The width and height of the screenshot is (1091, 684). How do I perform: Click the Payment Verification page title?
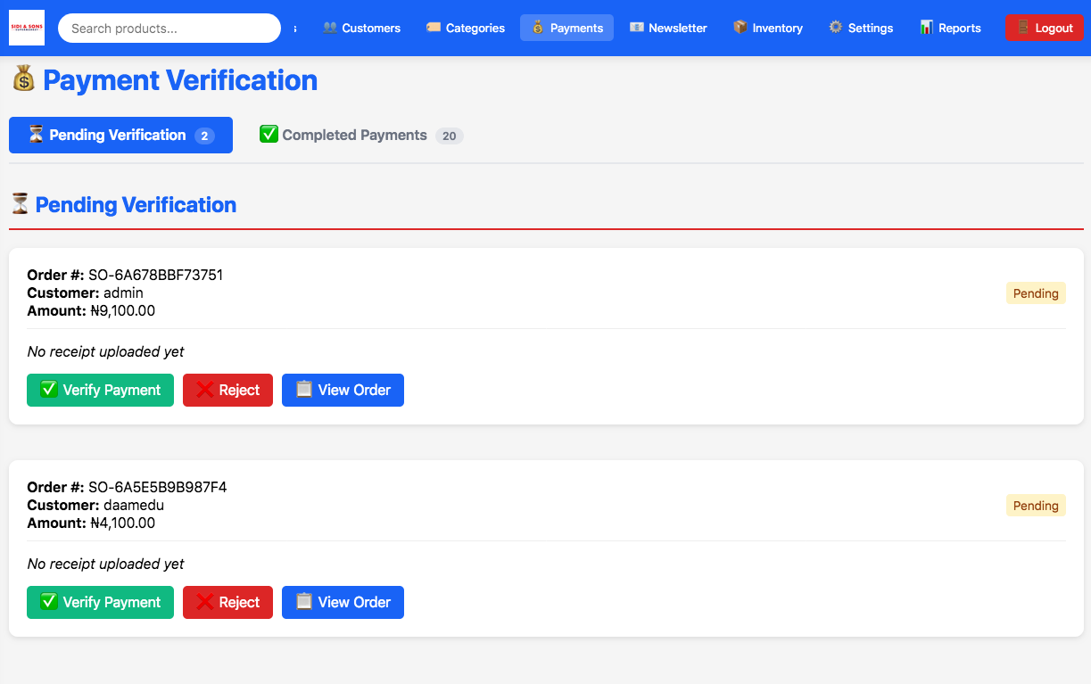[165, 80]
